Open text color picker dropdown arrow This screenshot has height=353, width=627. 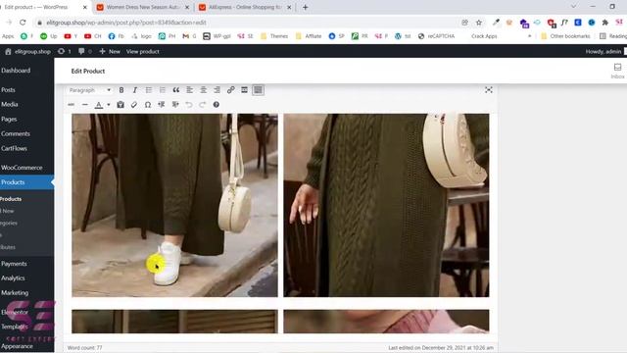(x=109, y=105)
